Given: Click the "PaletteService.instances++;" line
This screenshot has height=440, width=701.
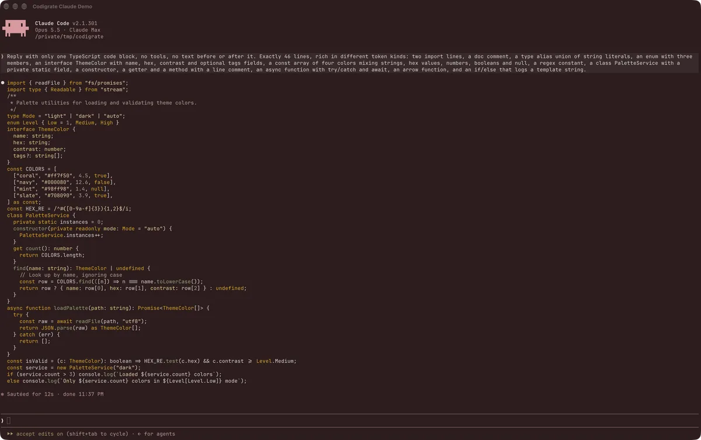Looking at the screenshot, I should tap(61, 235).
